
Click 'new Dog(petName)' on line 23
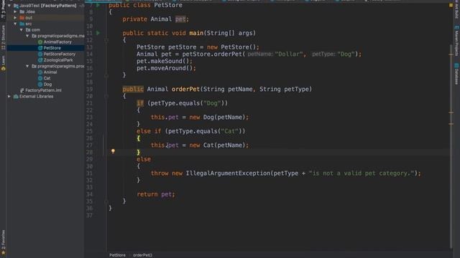(x=217, y=118)
